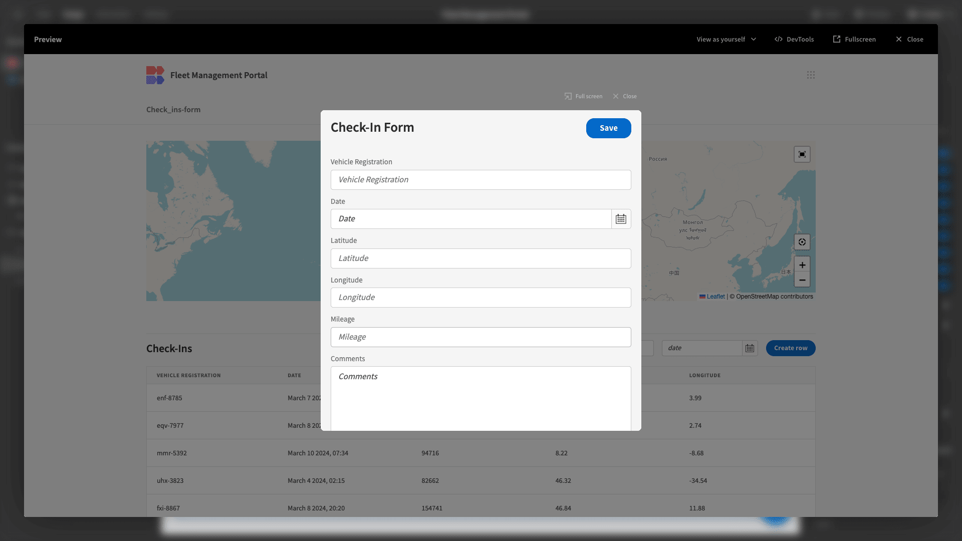Click the fullscreen icon on the map
This screenshot has width=962, height=541.
[802, 154]
